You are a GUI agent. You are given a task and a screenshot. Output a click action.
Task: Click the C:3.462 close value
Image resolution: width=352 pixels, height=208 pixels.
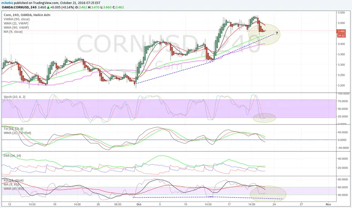(118, 7)
